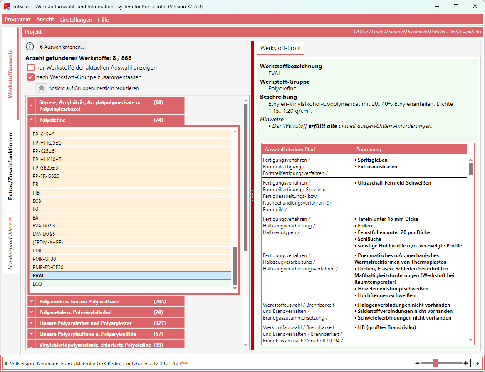
Task: Click Ansicht auf Gruppenübersicht reduzieren
Action: pos(94,88)
